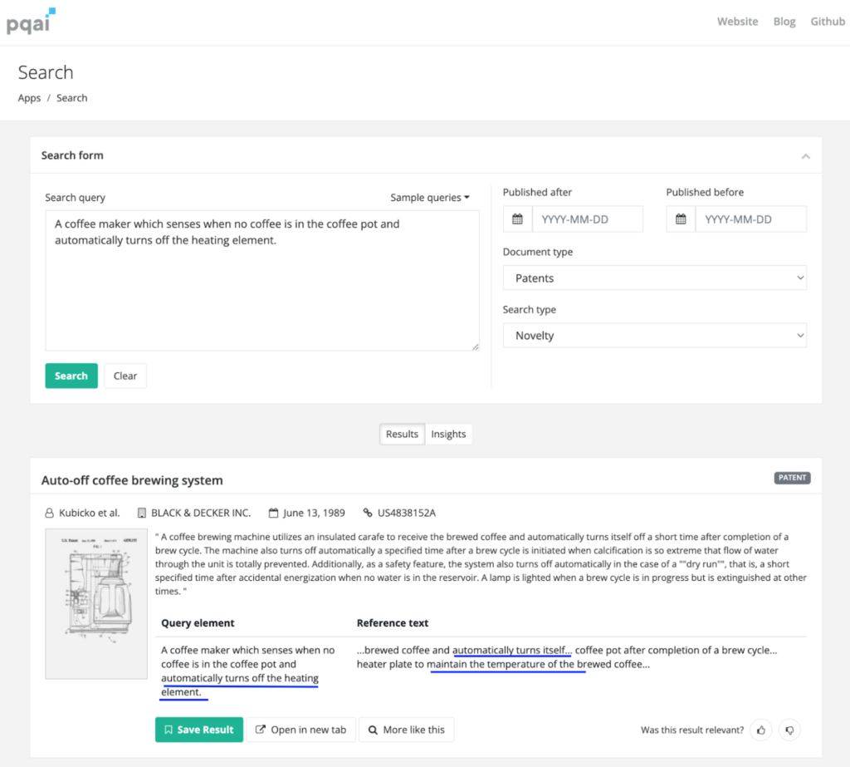Screen dimensions: 850x767
Task: Click the Save Result button
Action: pos(199,730)
